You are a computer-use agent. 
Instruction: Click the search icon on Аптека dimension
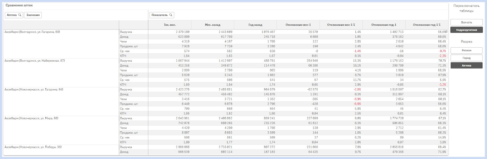point(19,15)
